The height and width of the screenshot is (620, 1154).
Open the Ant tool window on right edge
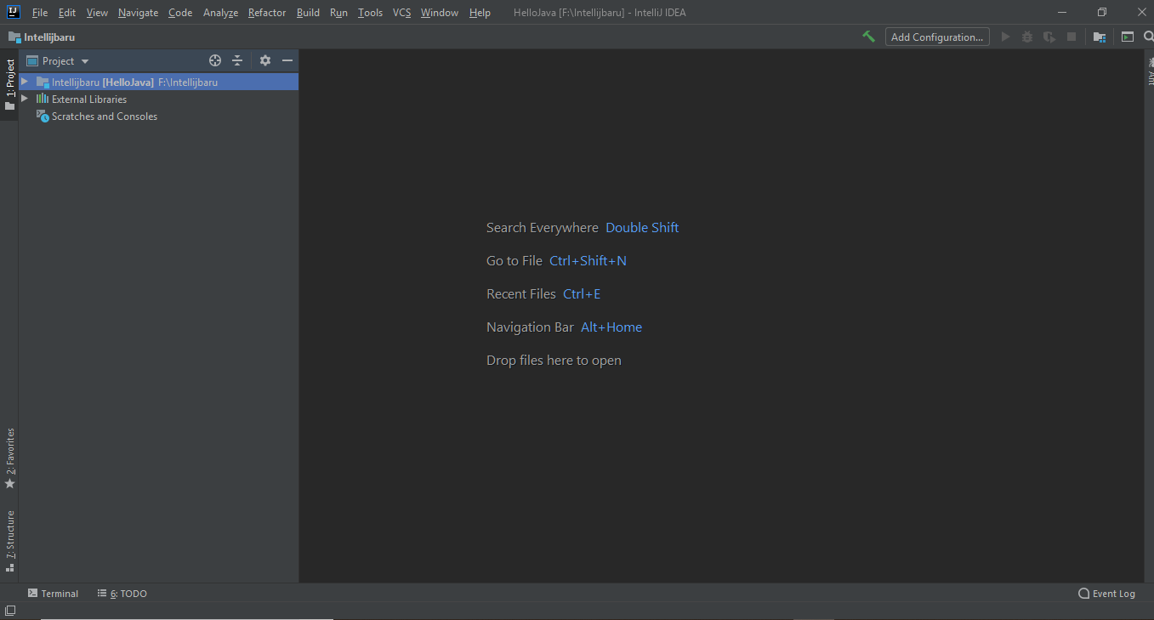(x=1149, y=73)
